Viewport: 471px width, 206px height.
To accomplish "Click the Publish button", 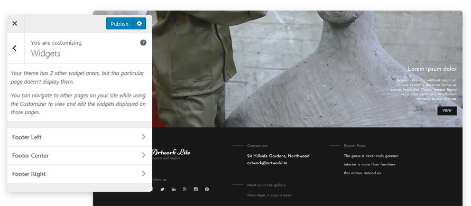I will [x=119, y=24].
